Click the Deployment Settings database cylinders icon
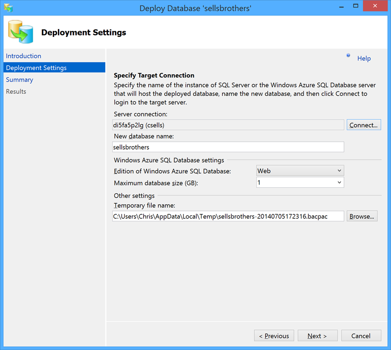Screen dimensions: 391x350 (x=21, y=32)
